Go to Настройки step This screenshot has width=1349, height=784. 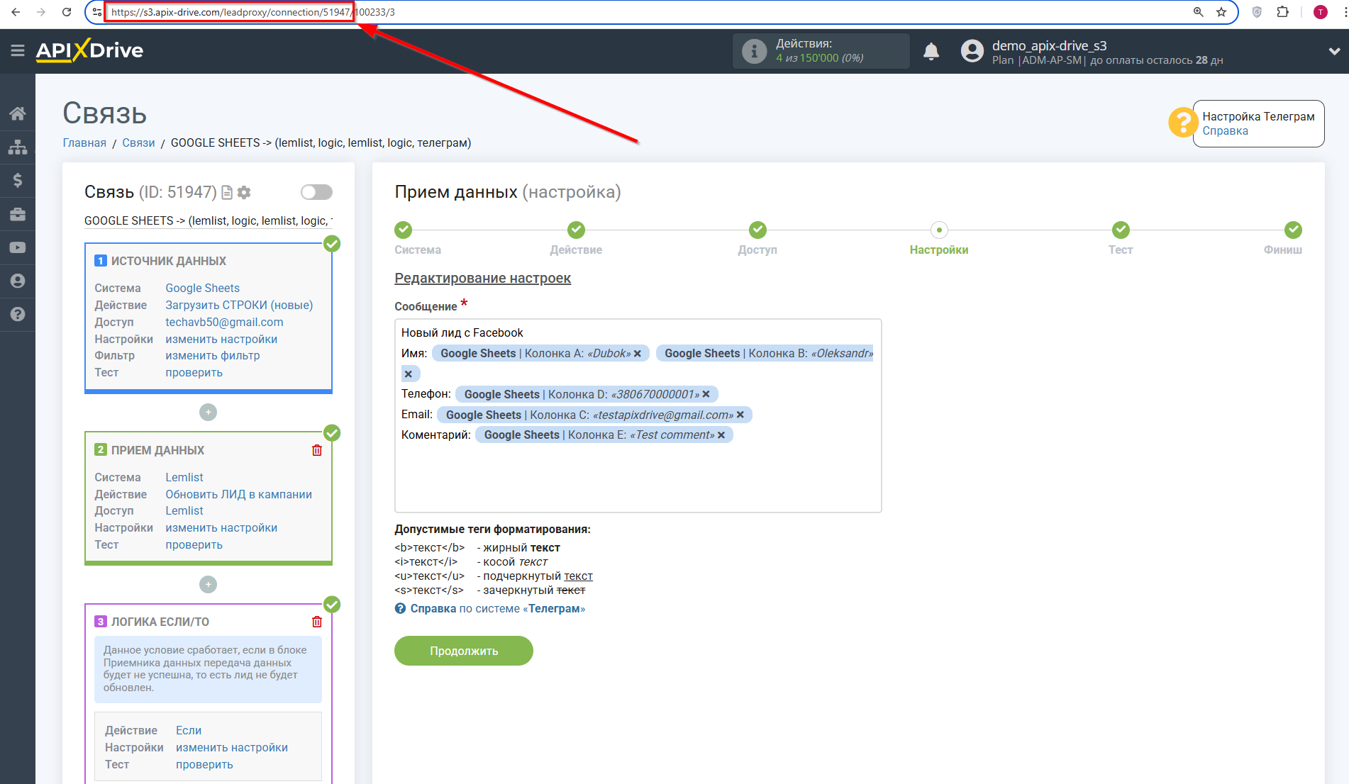click(x=939, y=230)
